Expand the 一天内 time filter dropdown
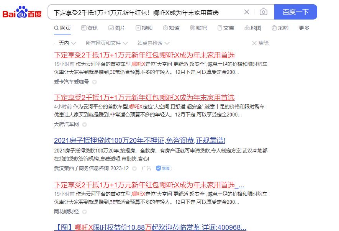The image size is (339, 231). (65, 43)
